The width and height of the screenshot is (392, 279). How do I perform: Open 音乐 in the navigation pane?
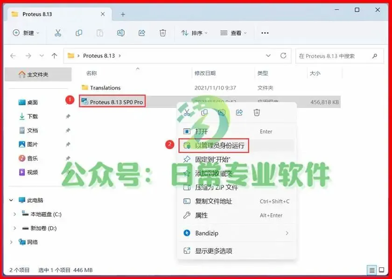point(28,158)
